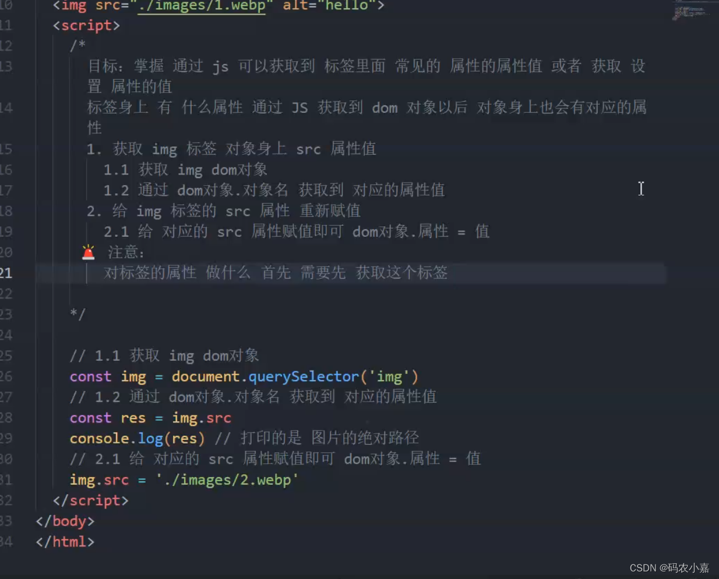This screenshot has height=579, width=719.
Task: Click the closing </html> tag
Action: coord(64,542)
